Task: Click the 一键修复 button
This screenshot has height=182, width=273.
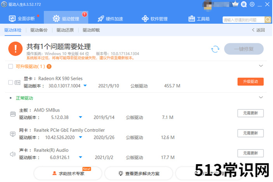Action: [x=244, y=49]
